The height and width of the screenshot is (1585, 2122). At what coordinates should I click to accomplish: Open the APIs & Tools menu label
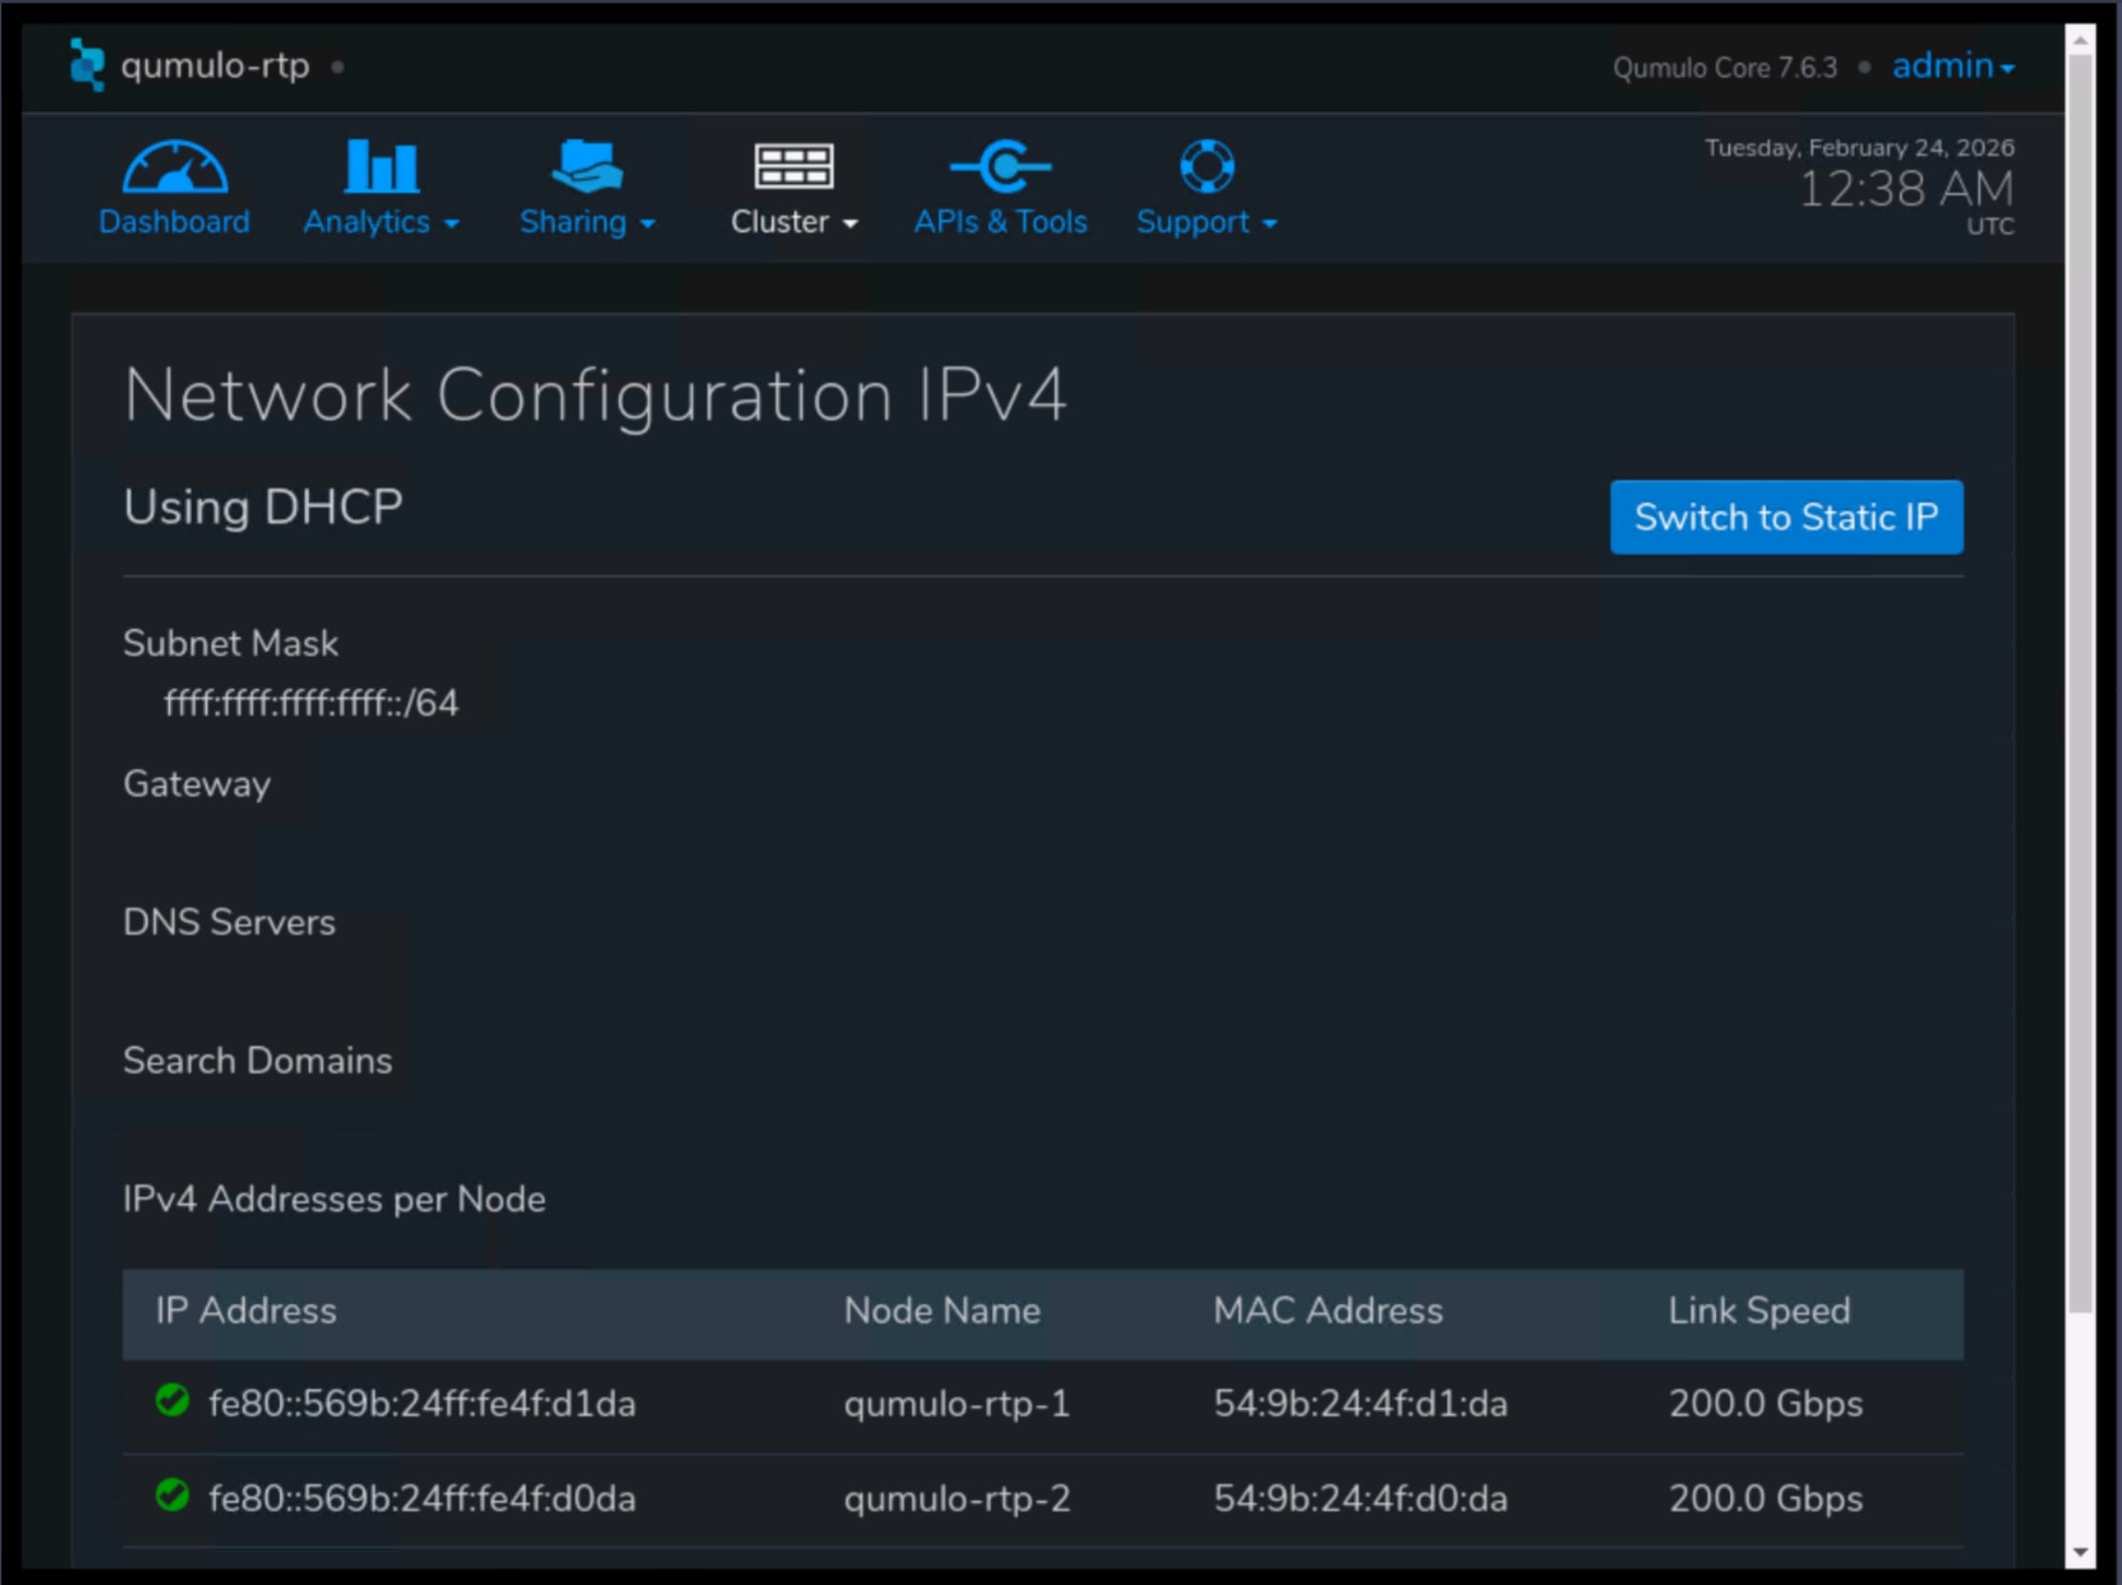click(1000, 221)
